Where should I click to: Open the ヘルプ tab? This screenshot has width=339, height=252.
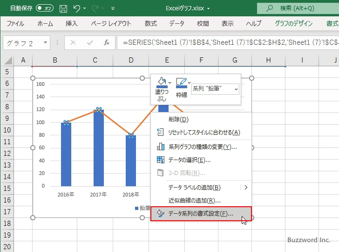point(254,23)
